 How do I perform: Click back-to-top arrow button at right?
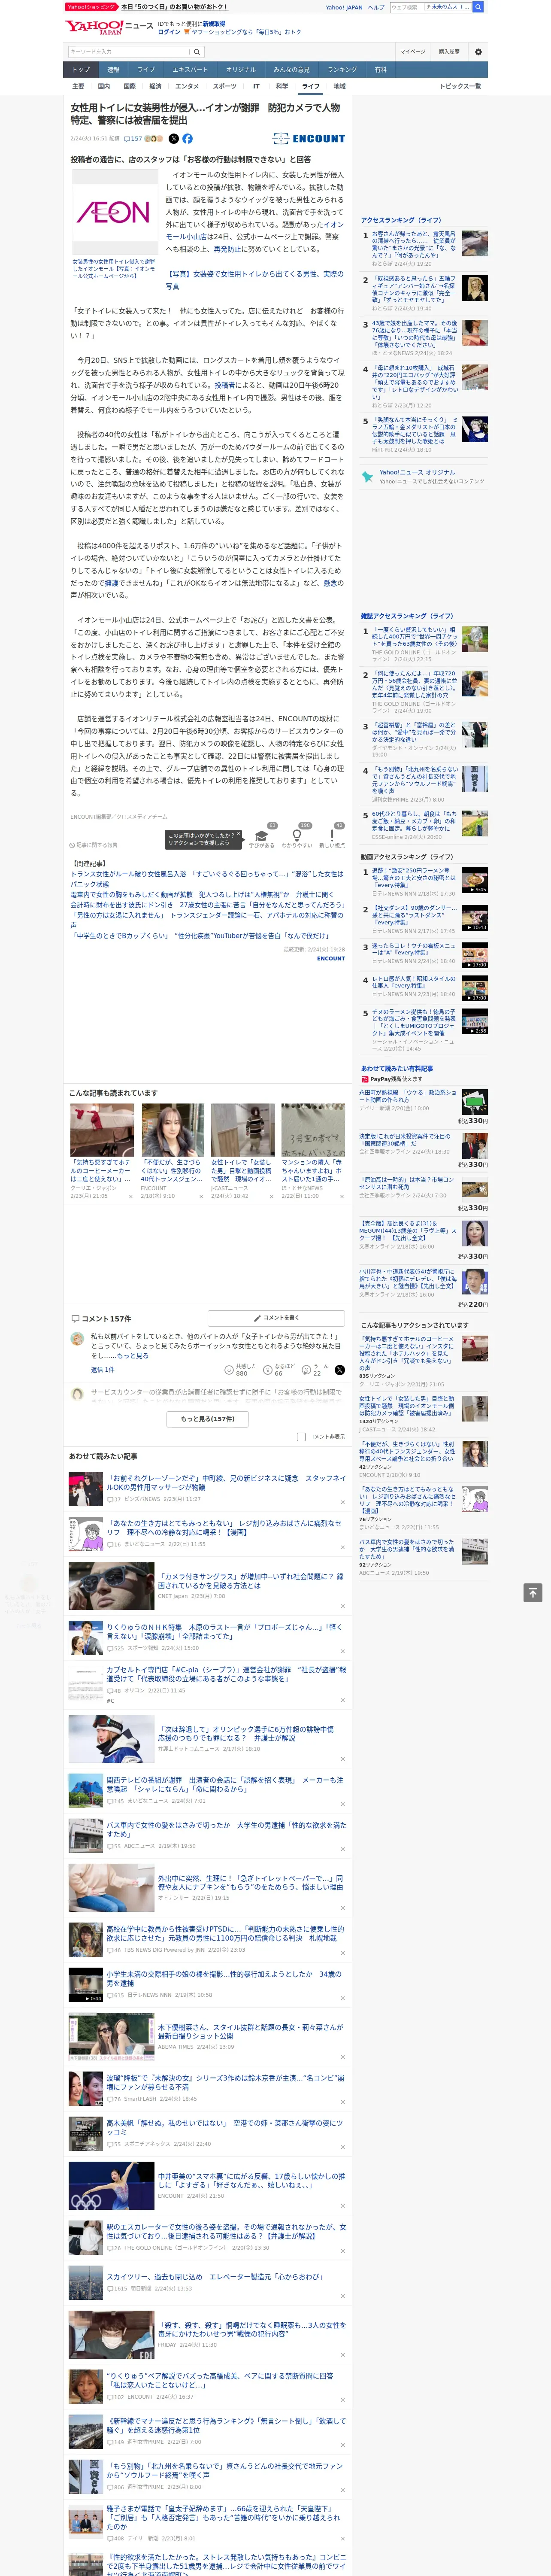point(532,1593)
